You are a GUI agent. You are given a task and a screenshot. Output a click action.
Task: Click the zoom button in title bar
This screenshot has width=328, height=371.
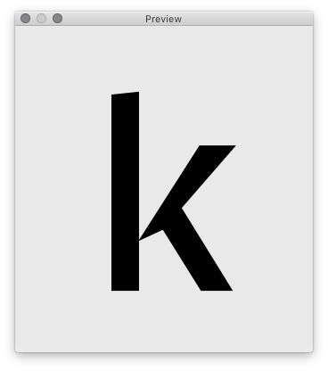pos(57,19)
